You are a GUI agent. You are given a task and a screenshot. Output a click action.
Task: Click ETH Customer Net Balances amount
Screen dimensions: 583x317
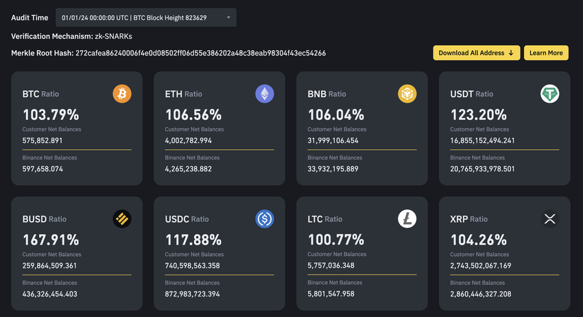click(x=189, y=140)
